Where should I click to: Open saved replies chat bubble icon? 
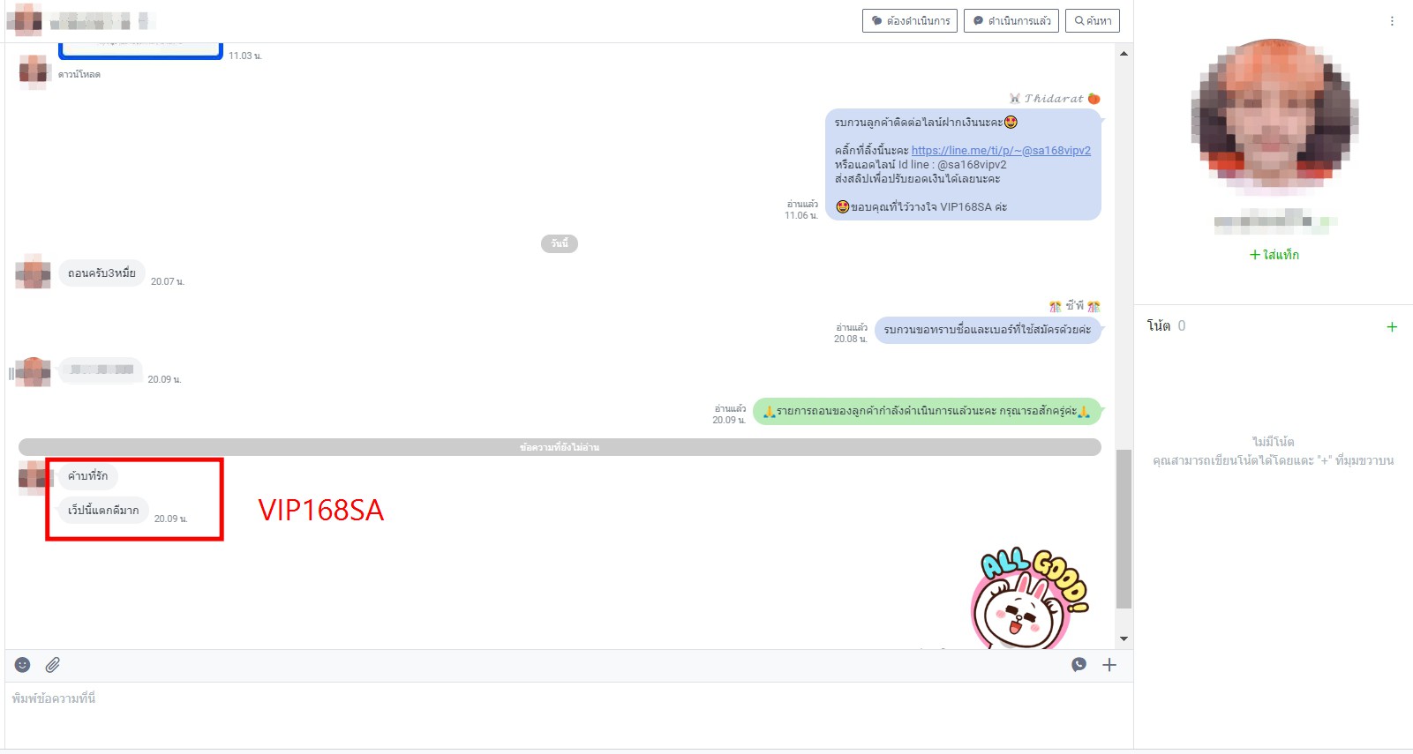[1079, 665]
